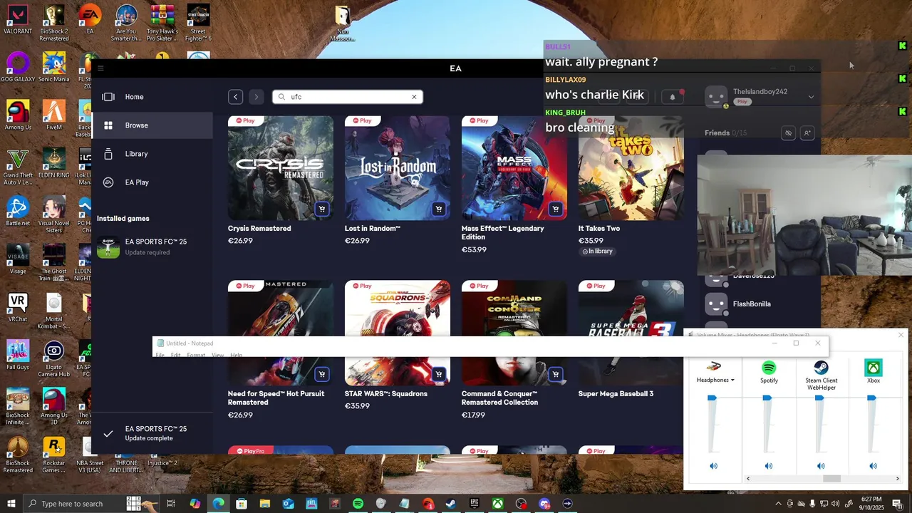
Task: Open Steam from the taskbar
Action: [451, 504]
